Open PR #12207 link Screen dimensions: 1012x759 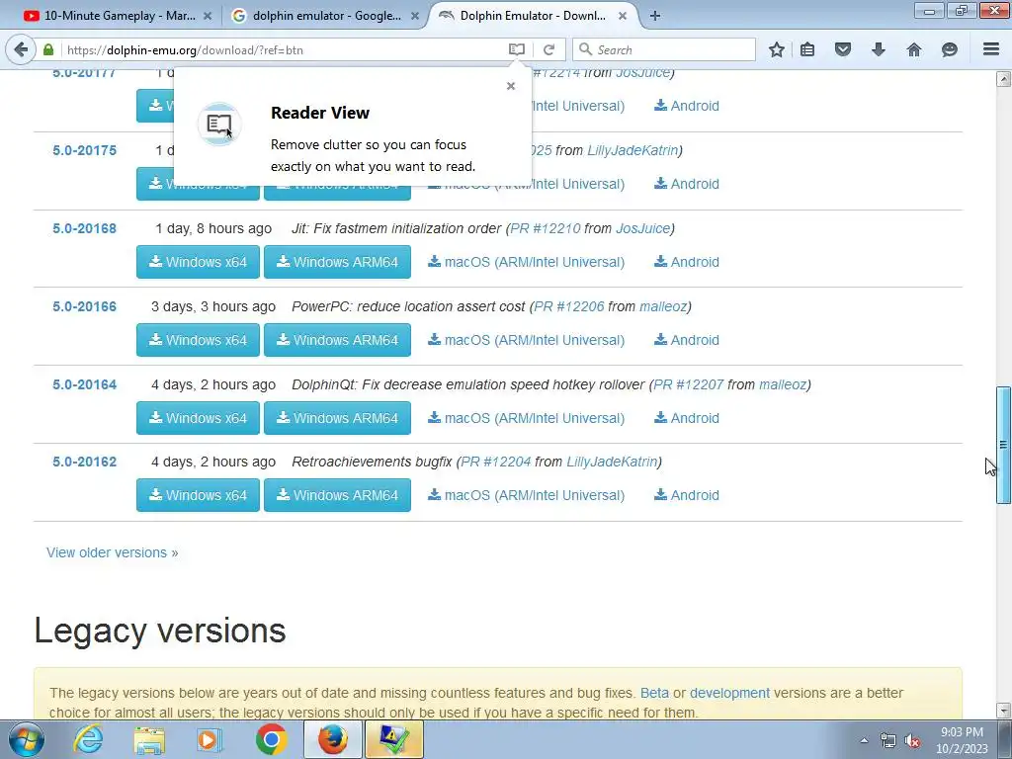689,384
